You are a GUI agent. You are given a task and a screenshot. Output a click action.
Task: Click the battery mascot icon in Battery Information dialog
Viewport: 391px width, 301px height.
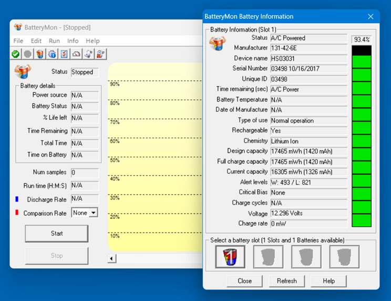tap(218, 43)
